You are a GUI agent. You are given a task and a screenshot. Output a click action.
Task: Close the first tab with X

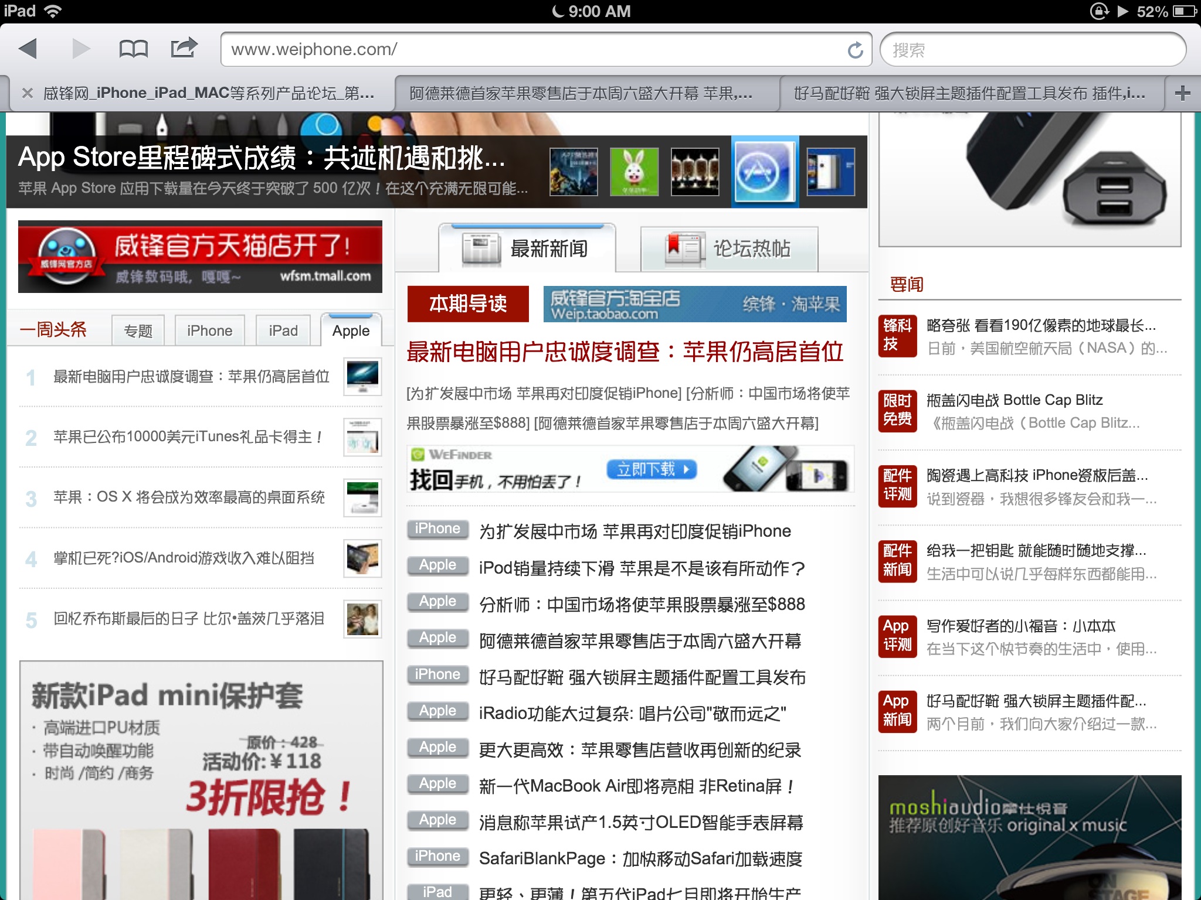(27, 93)
